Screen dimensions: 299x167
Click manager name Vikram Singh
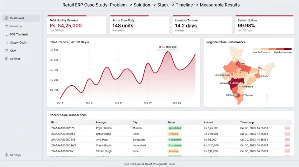click(x=104, y=151)
